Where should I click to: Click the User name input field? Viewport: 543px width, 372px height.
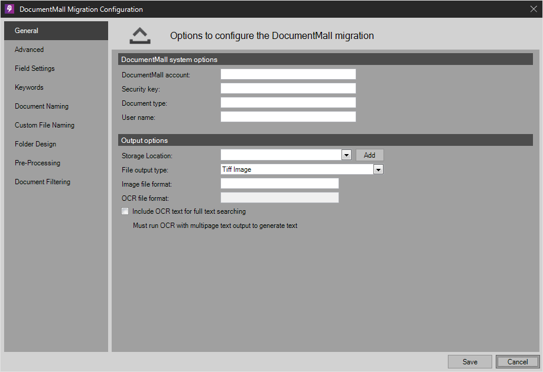click(x=288, y=117)
